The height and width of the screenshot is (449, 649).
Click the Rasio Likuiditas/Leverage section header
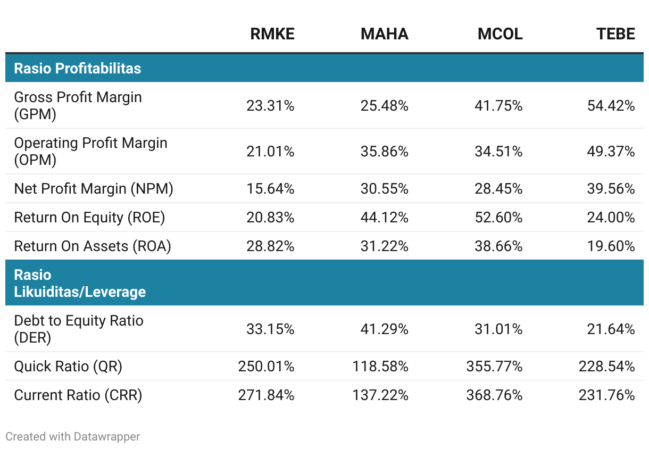[x=80, y=283]
